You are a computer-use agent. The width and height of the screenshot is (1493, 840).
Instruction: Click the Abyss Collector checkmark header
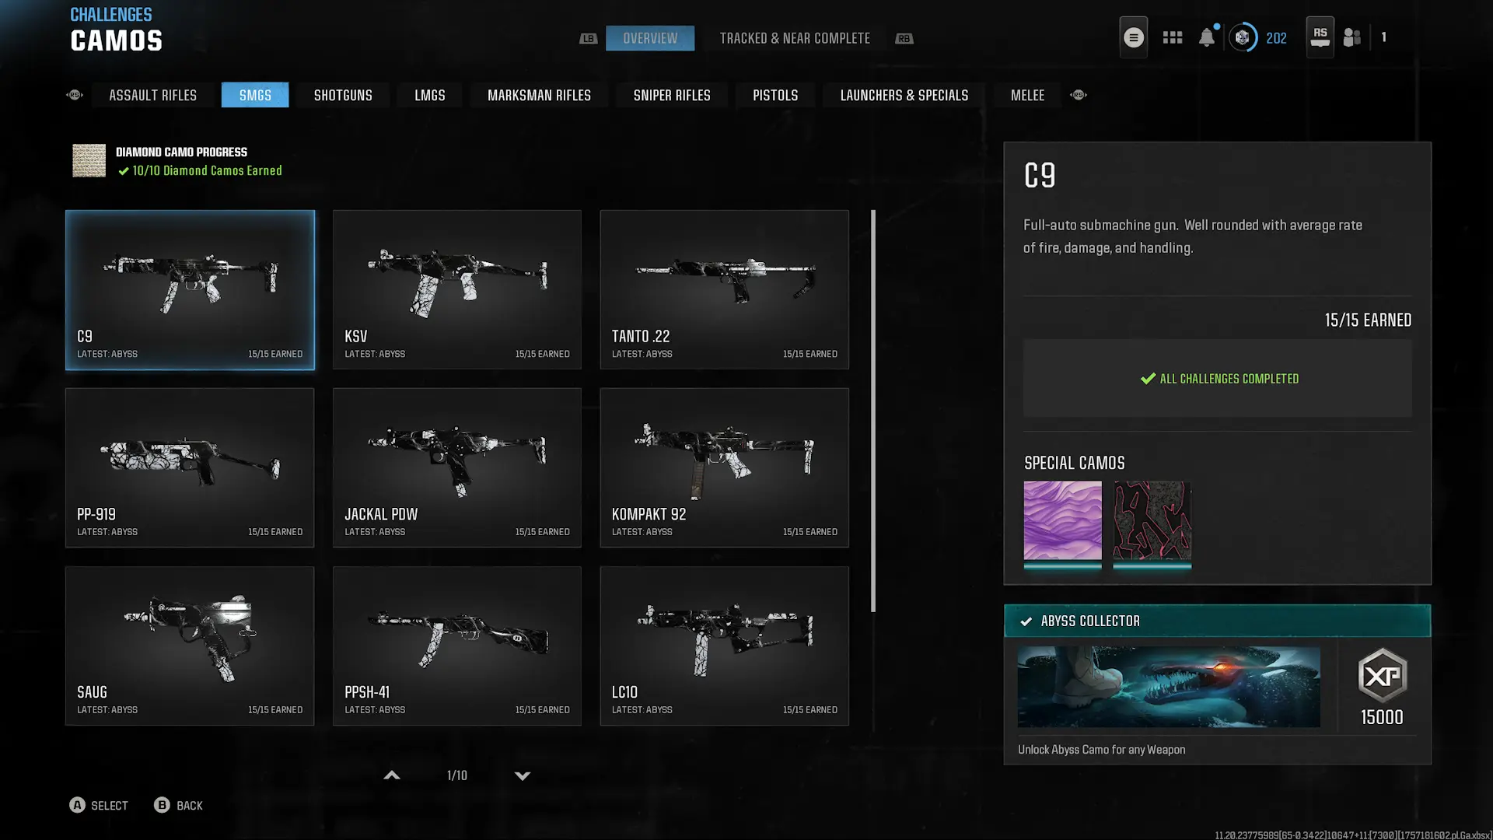coord(1217,621)
